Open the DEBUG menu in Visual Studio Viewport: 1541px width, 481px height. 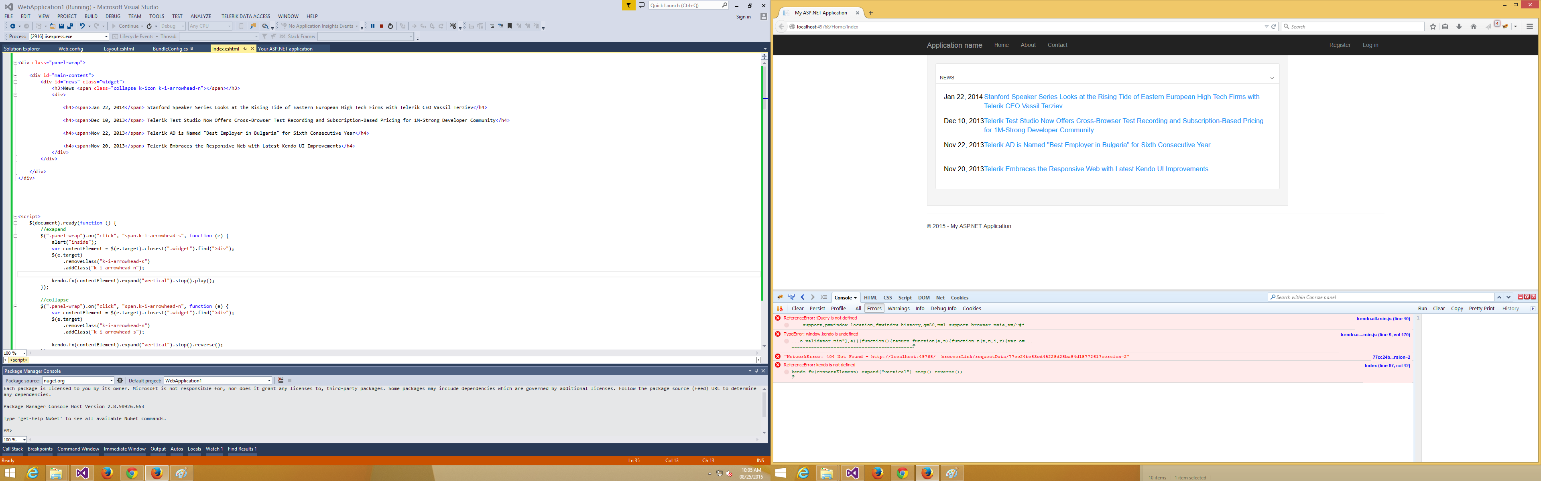(112, 16)
